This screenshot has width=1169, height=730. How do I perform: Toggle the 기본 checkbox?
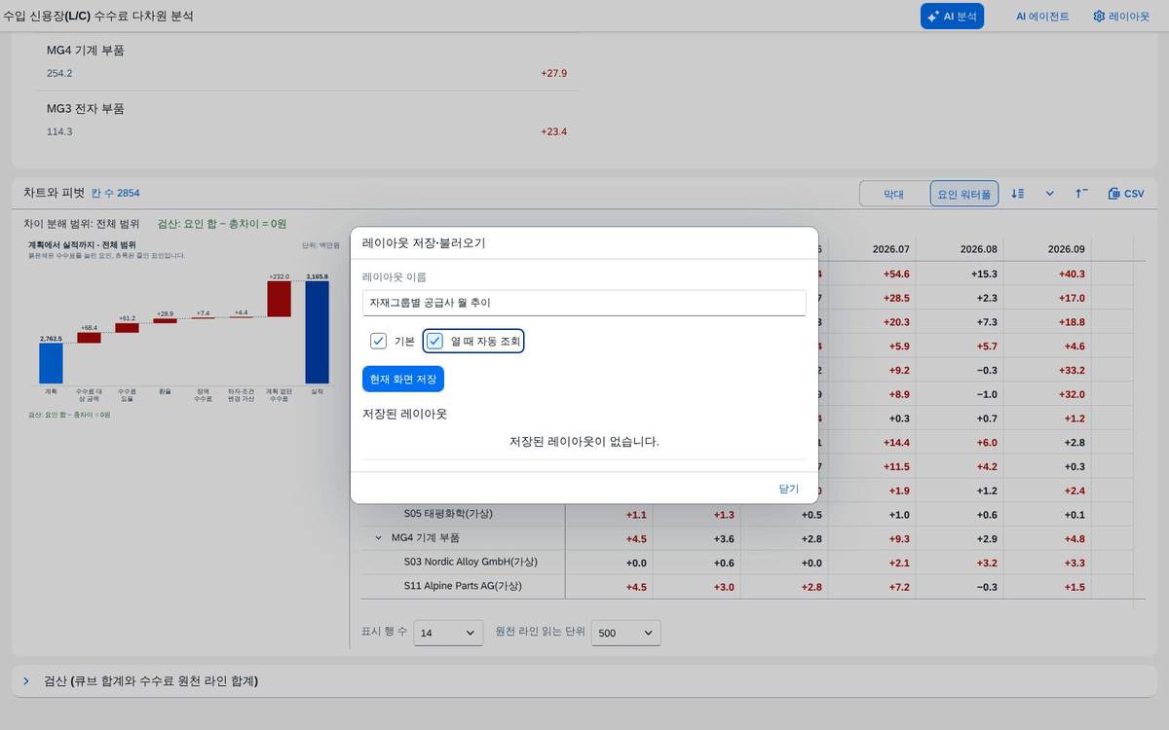pos(379,341)
